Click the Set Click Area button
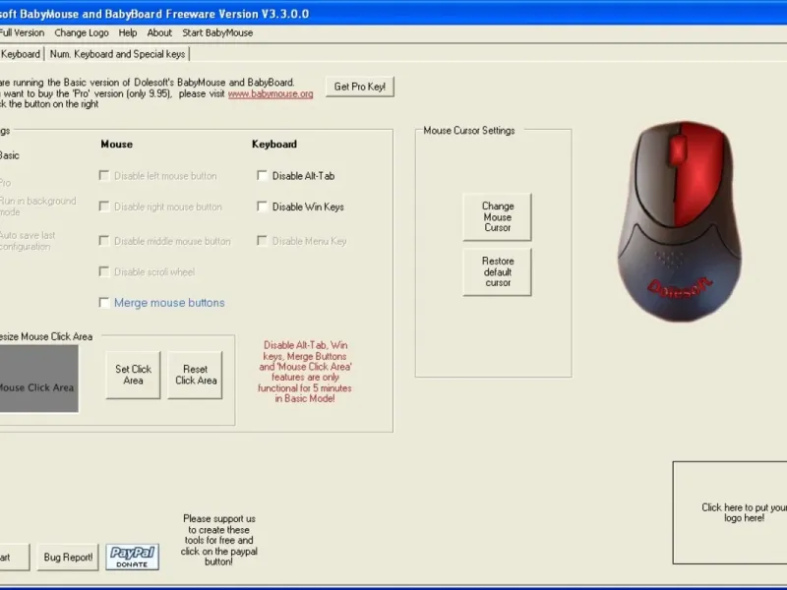787x590 pixels. tap(133, 375)
